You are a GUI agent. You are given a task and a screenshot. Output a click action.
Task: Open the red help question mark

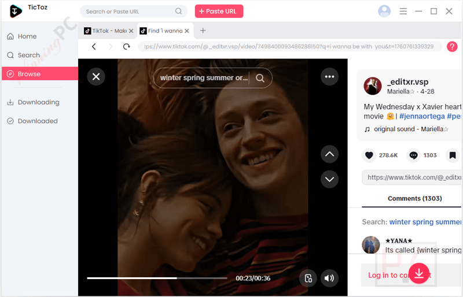pyautogui.click(x=452, y=47)
